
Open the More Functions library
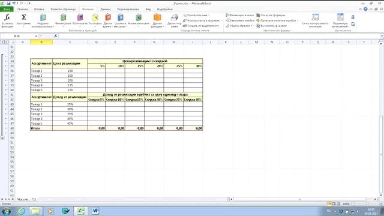pyautogui.click(x=157, y=20)
